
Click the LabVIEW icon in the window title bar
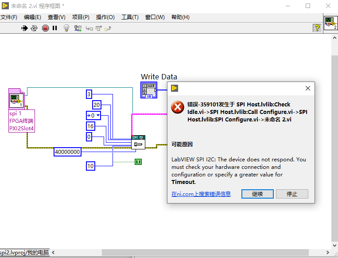pos(5,6)
